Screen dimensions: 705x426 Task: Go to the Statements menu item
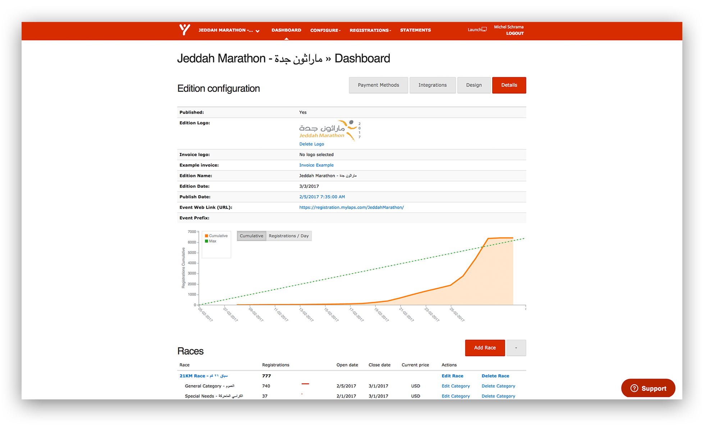(x=415, y=30)
